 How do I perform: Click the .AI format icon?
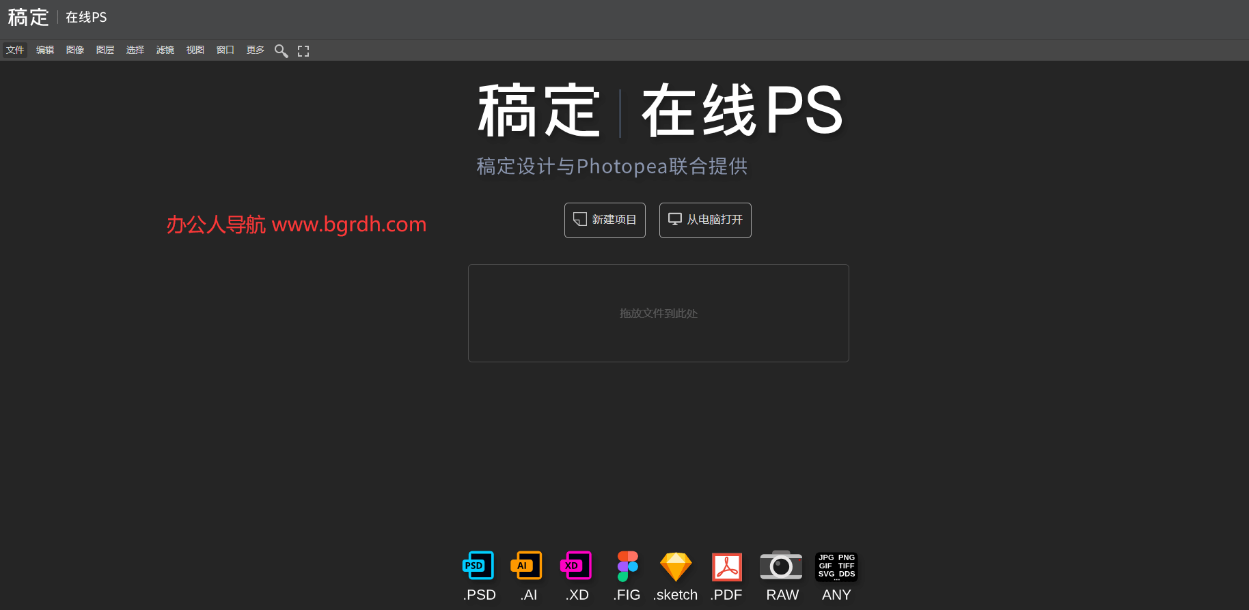pyautogui.click(x=526, y=566)
